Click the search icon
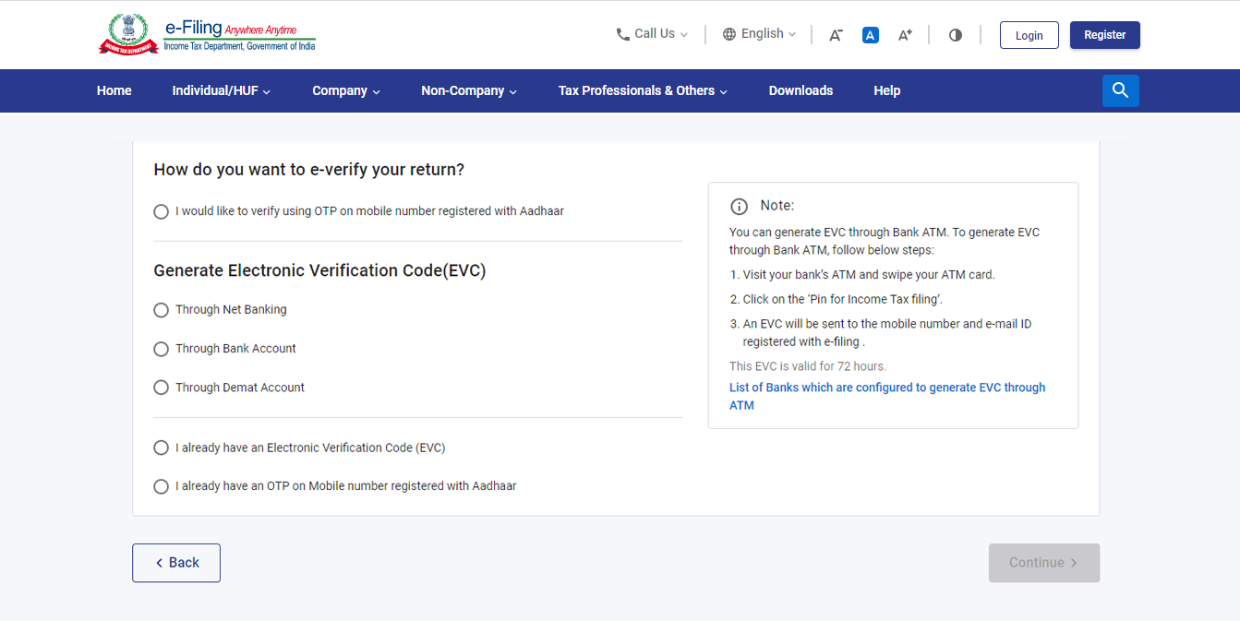This screenshot has height=621, width=1240. tap(1120, 90)
